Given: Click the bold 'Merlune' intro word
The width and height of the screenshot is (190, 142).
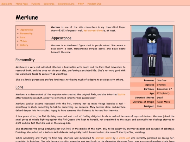Looking at the screenshot, I should [x=56, y=27].
